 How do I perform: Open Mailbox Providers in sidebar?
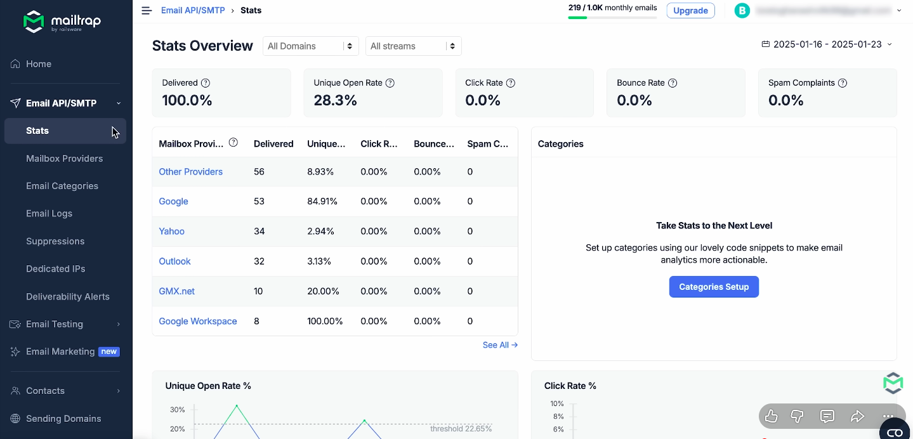[x=65, y=159]
